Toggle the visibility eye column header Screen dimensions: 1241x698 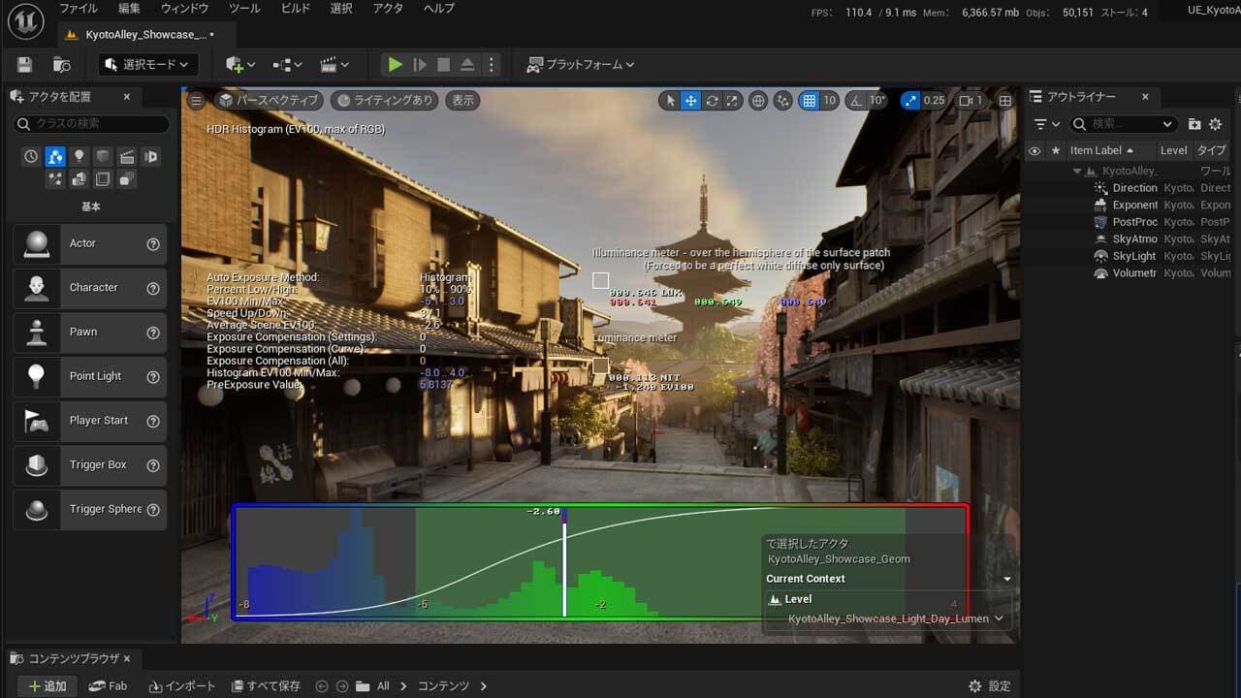coord(1034,150)
